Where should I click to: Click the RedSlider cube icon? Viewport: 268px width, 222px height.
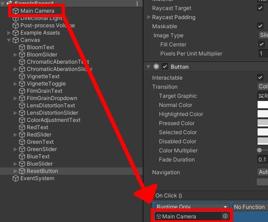coord(22,135)
